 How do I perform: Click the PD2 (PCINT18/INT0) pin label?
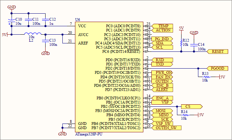(x=123, y=69)
